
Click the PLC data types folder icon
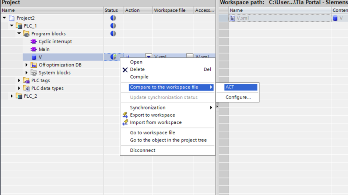tap(27, 88)
